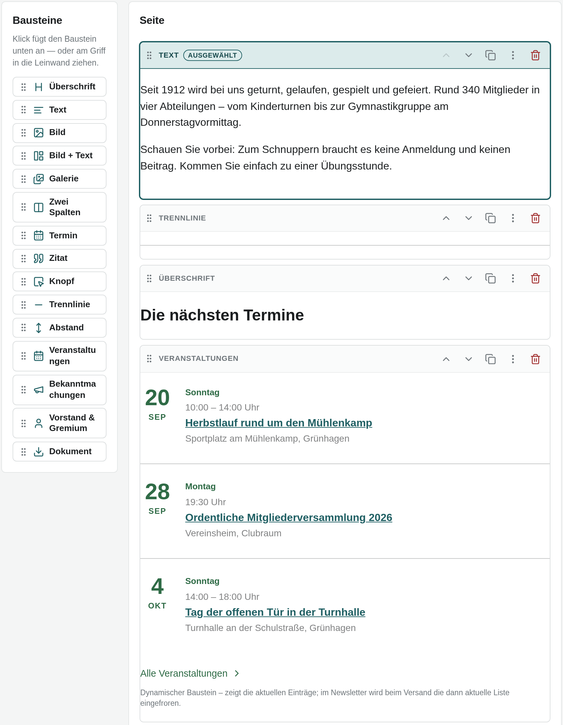
Task: Open Trennlinie block three-dot menu
Action: (x=513, y=218)
